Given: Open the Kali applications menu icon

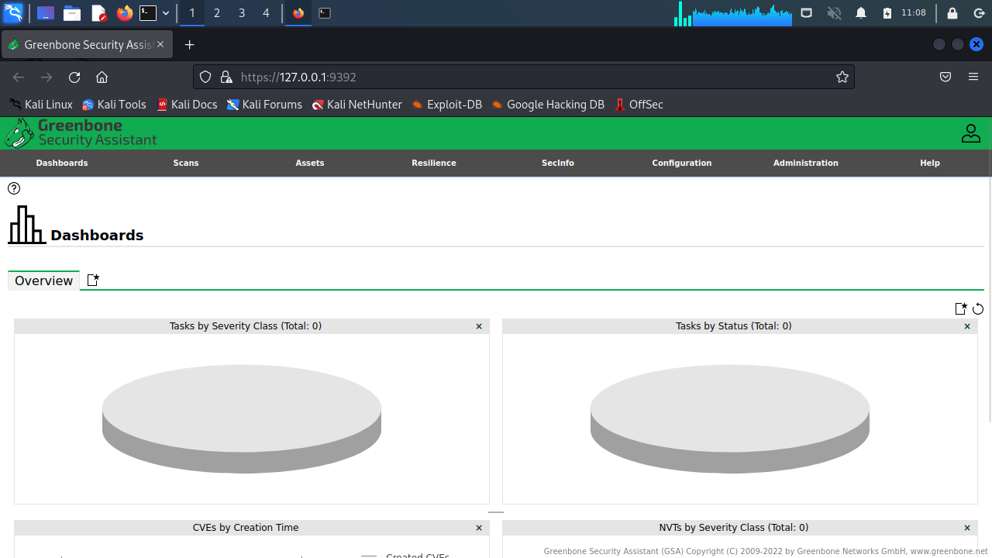Looking at the screenshot, I should click(13, 13).
